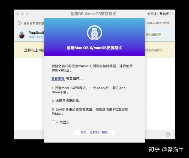Click the window title 创建OS X/macOS安装程式

(x=93, y=14)
